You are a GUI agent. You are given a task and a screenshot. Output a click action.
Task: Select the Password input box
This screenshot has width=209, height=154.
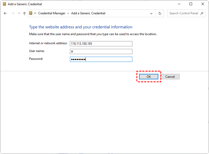pos(101,59)
